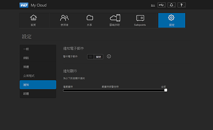Open the alerts bell icon
The height and width of the screenshot is (130, 213).
point(171,5)
